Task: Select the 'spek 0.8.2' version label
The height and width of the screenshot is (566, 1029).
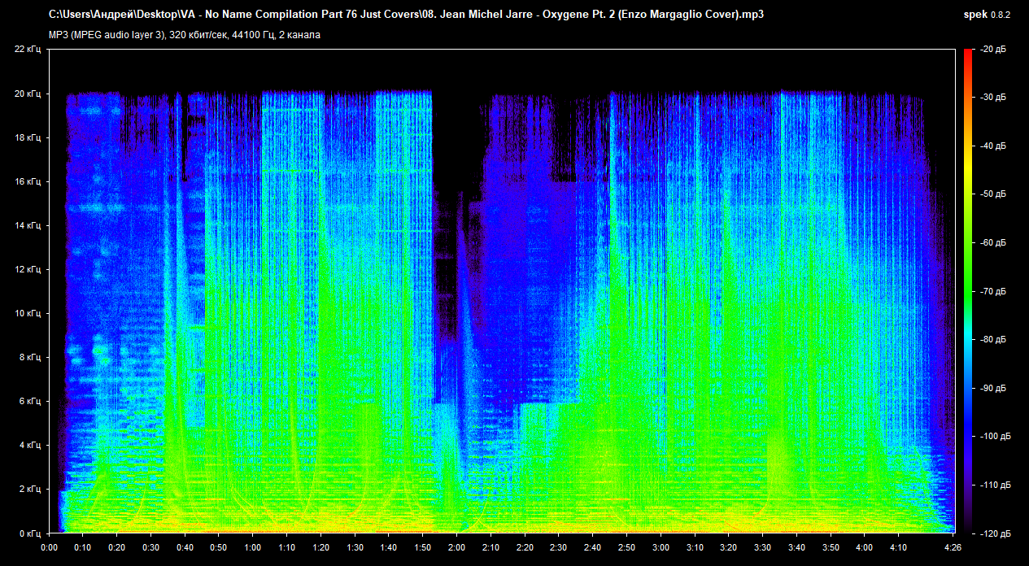Action: click(986, 15)
